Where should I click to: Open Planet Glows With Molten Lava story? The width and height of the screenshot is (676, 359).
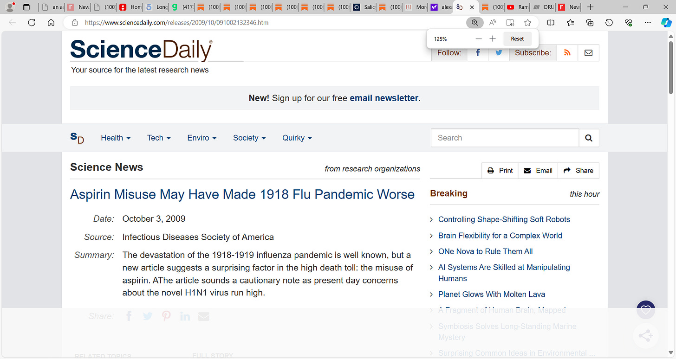[492, 294]
